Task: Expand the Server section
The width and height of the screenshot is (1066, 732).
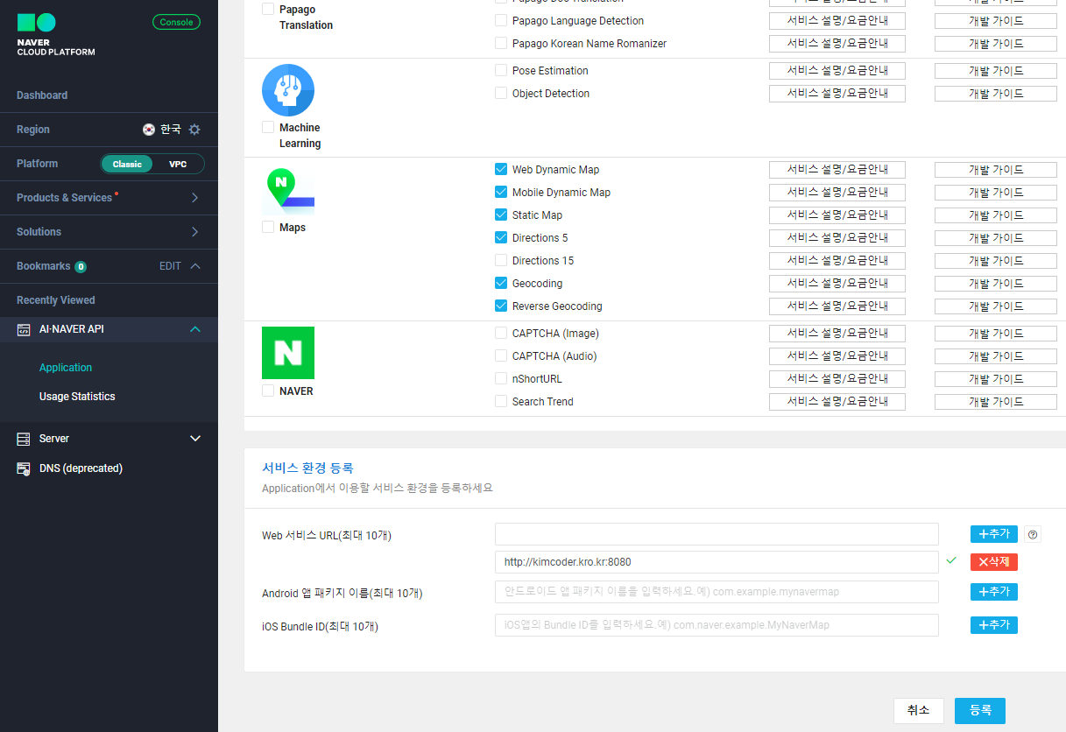Action: [195, 439]
